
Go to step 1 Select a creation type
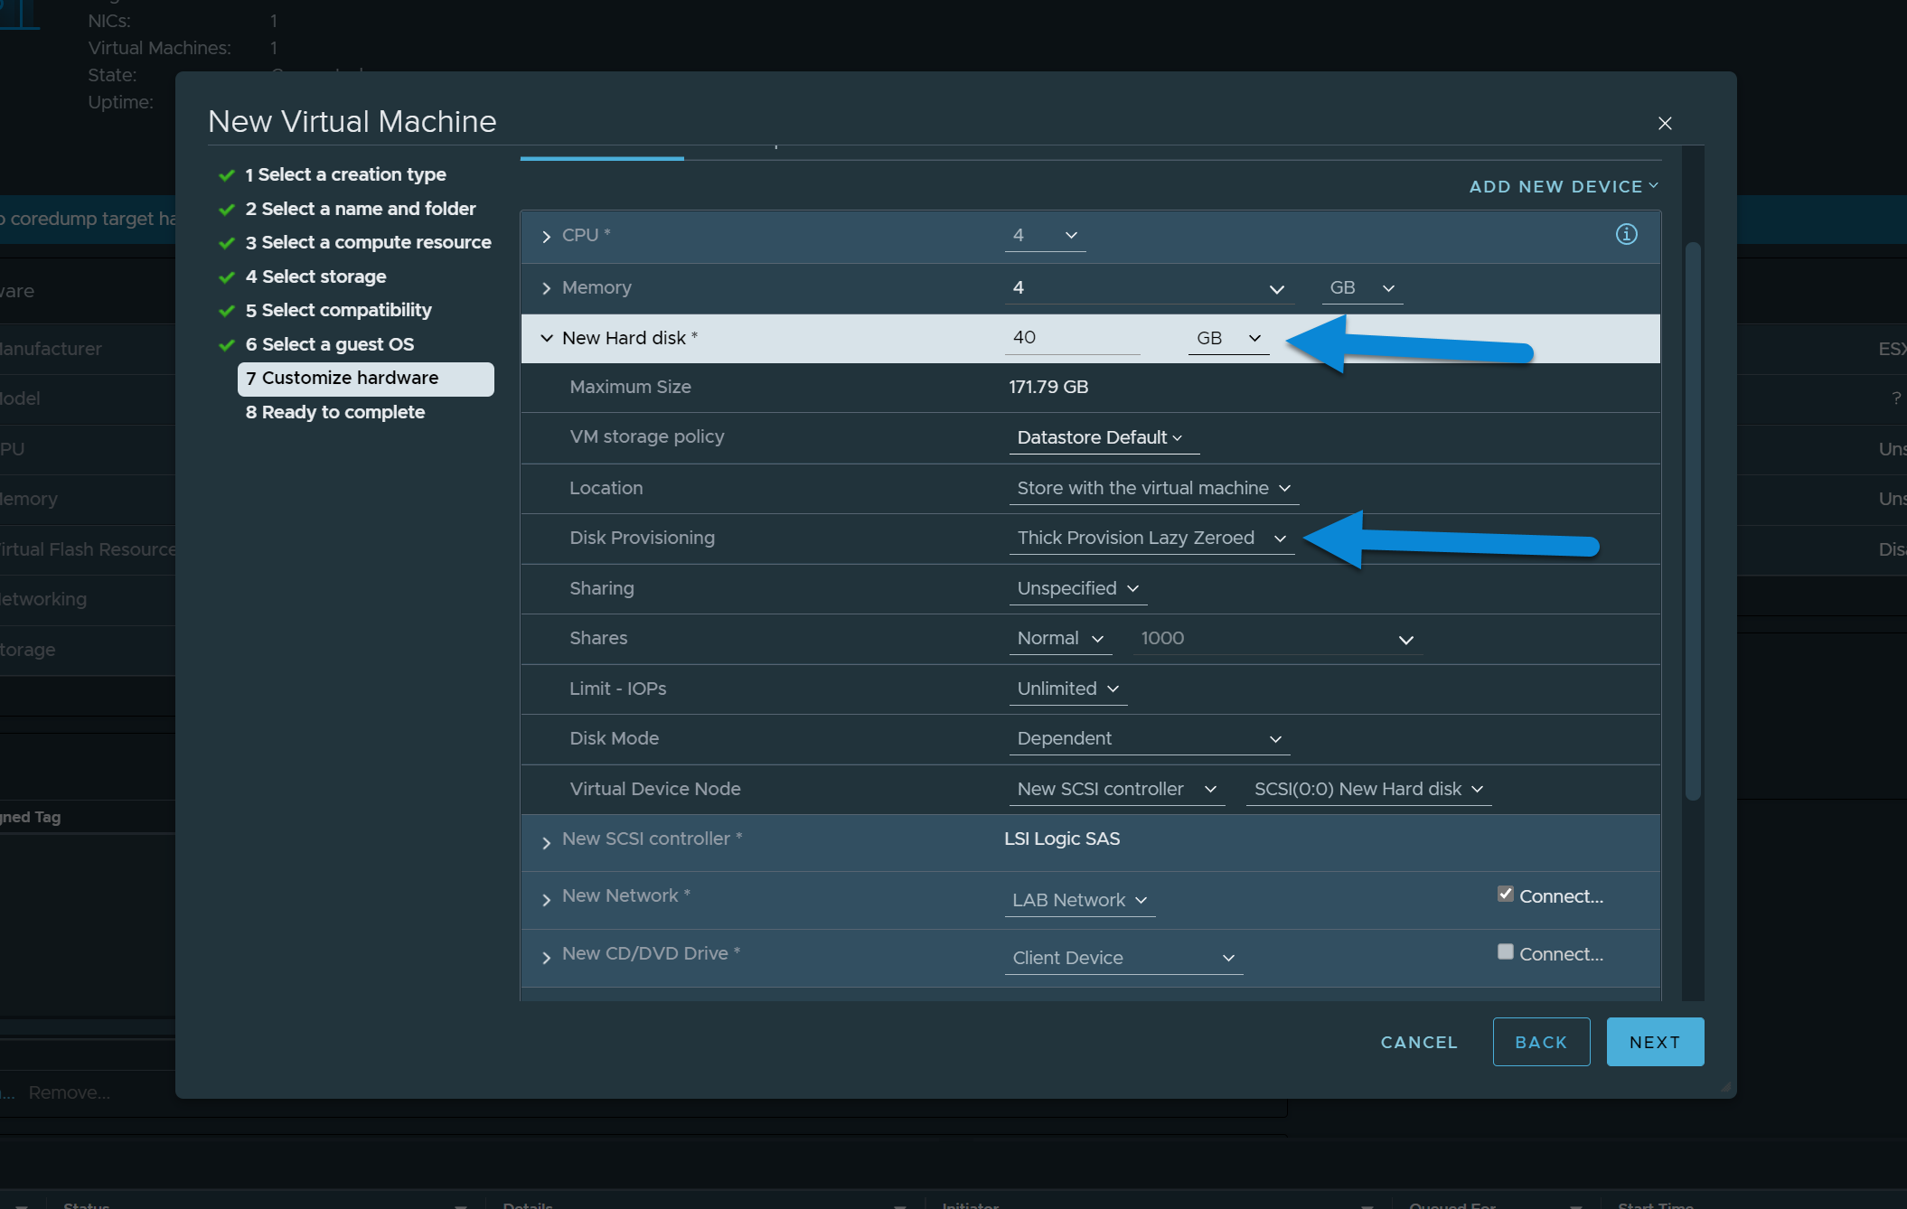(345, 175)
